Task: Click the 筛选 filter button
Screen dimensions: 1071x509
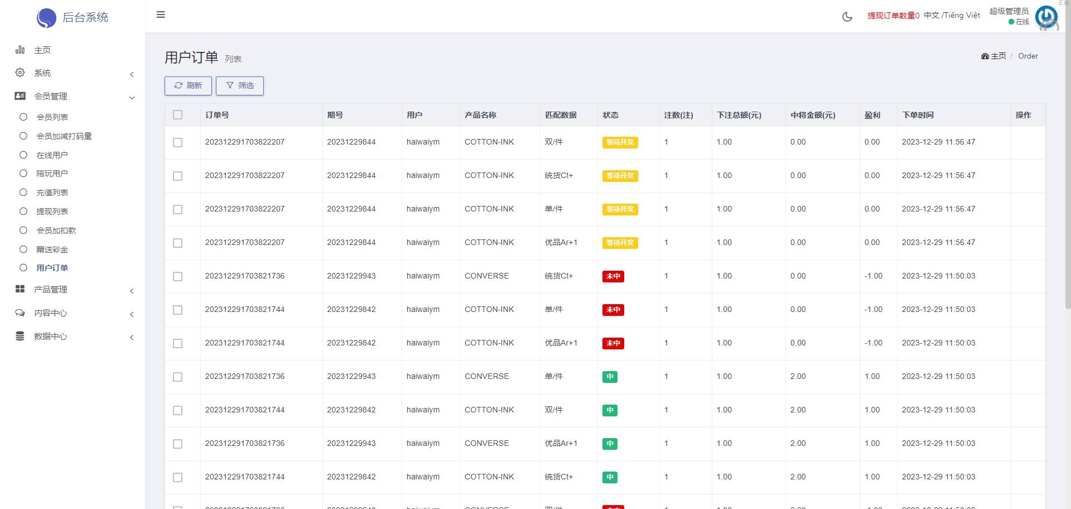Action: (x=240, y=86)
